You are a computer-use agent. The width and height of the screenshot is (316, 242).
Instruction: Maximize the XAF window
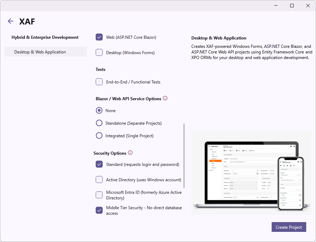tap(292, 6)
